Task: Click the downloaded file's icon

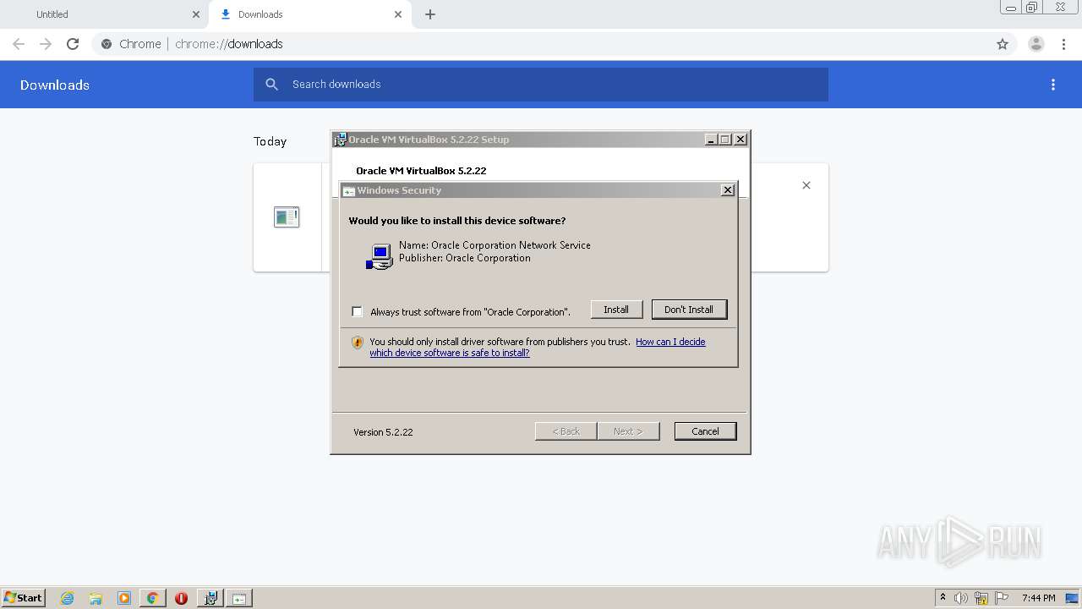Action: coord(287,217)
